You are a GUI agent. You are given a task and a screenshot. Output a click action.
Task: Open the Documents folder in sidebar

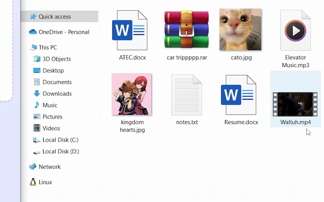(x=57, y=82)
